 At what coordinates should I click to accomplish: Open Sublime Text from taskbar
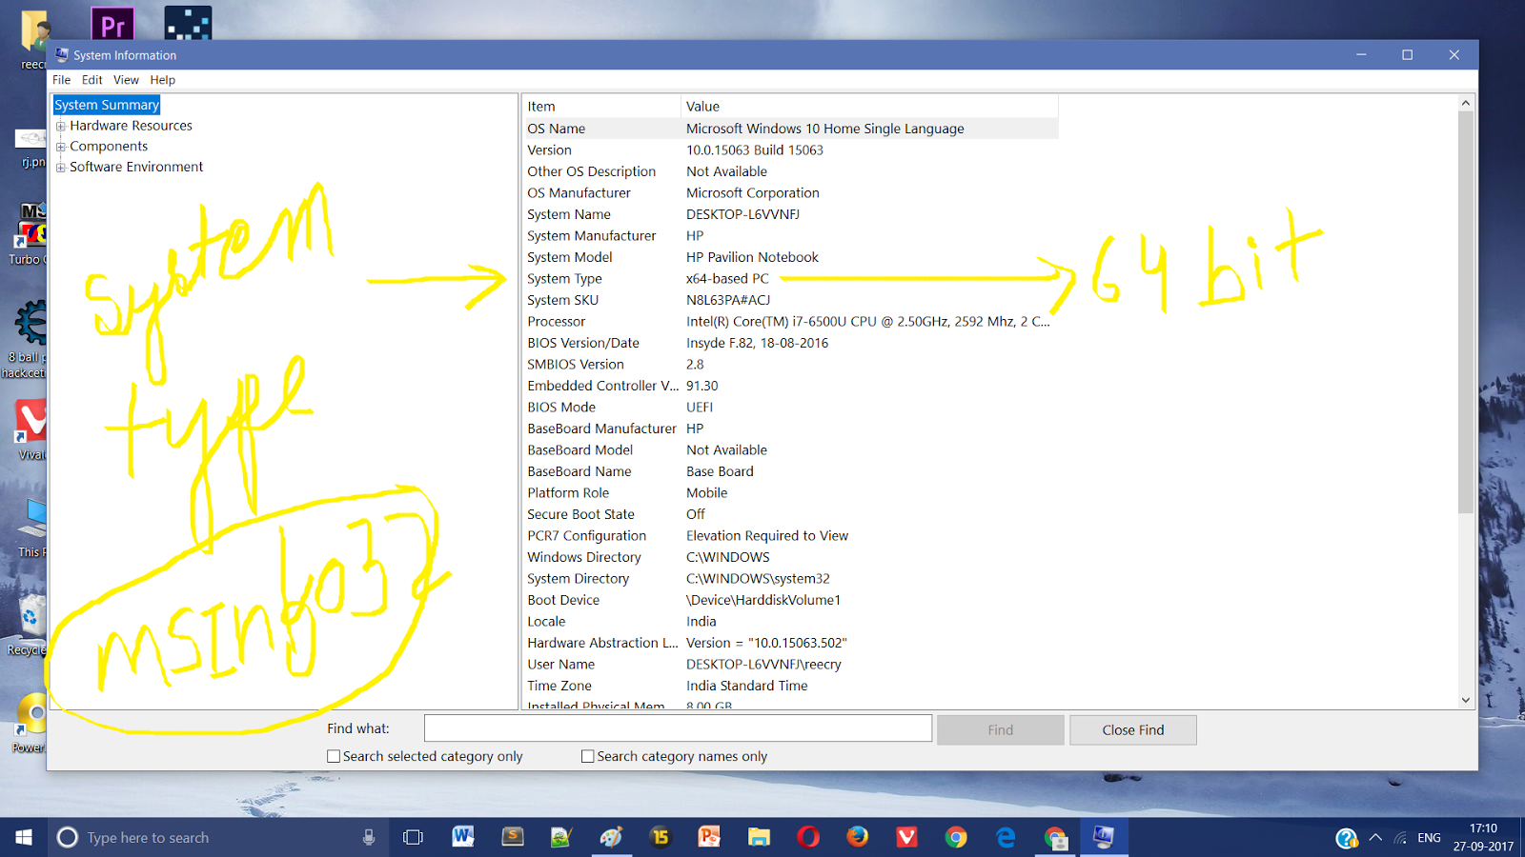[x=513, y=837]
